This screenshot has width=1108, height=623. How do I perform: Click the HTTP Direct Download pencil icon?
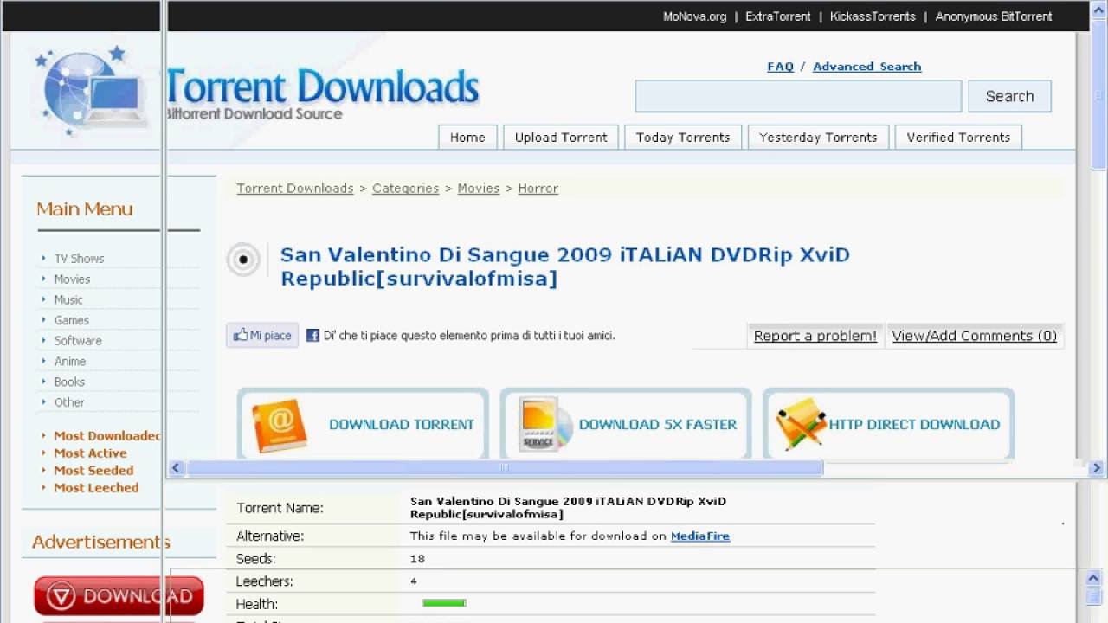click(x=801, y=424)
